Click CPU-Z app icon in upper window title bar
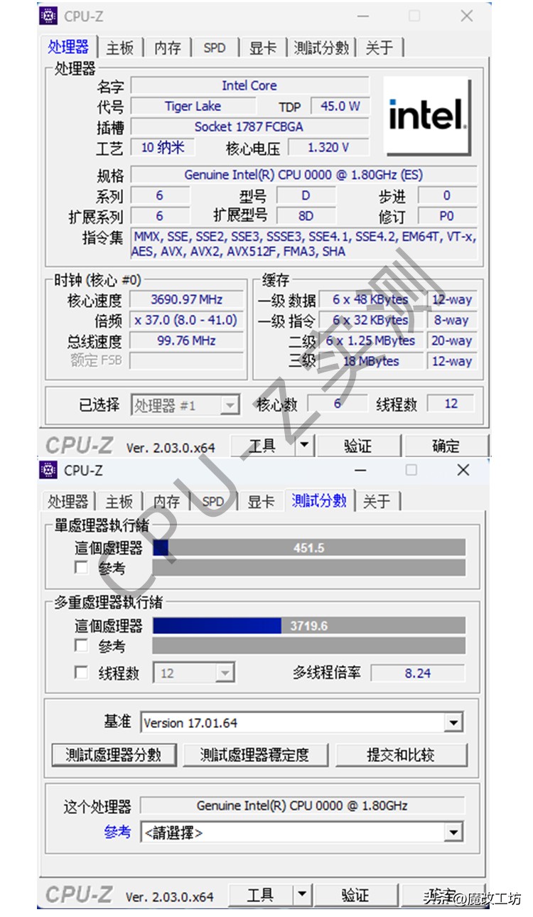 pyautogui.click(x=48, y=16)
